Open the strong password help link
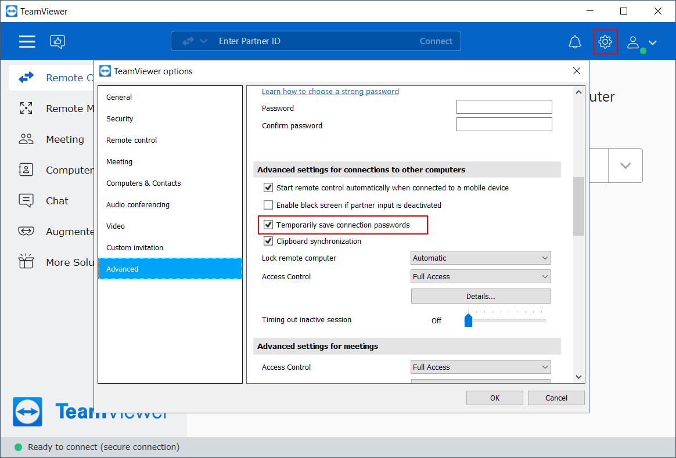676x458 pixels. pyautogui.click(x=330, y=91)
